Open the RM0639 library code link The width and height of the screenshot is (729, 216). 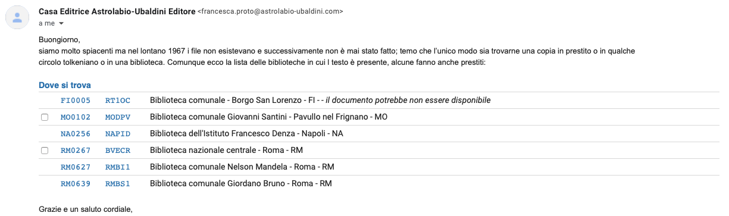[76, 184]
